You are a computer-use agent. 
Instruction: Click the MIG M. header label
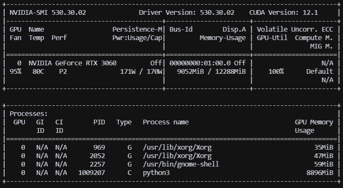pos(321,46)
